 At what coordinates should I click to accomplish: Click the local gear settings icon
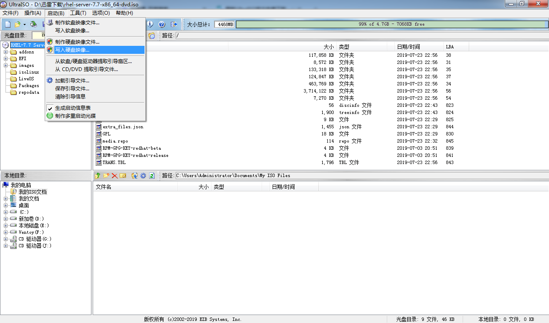(x=143, y=175)
